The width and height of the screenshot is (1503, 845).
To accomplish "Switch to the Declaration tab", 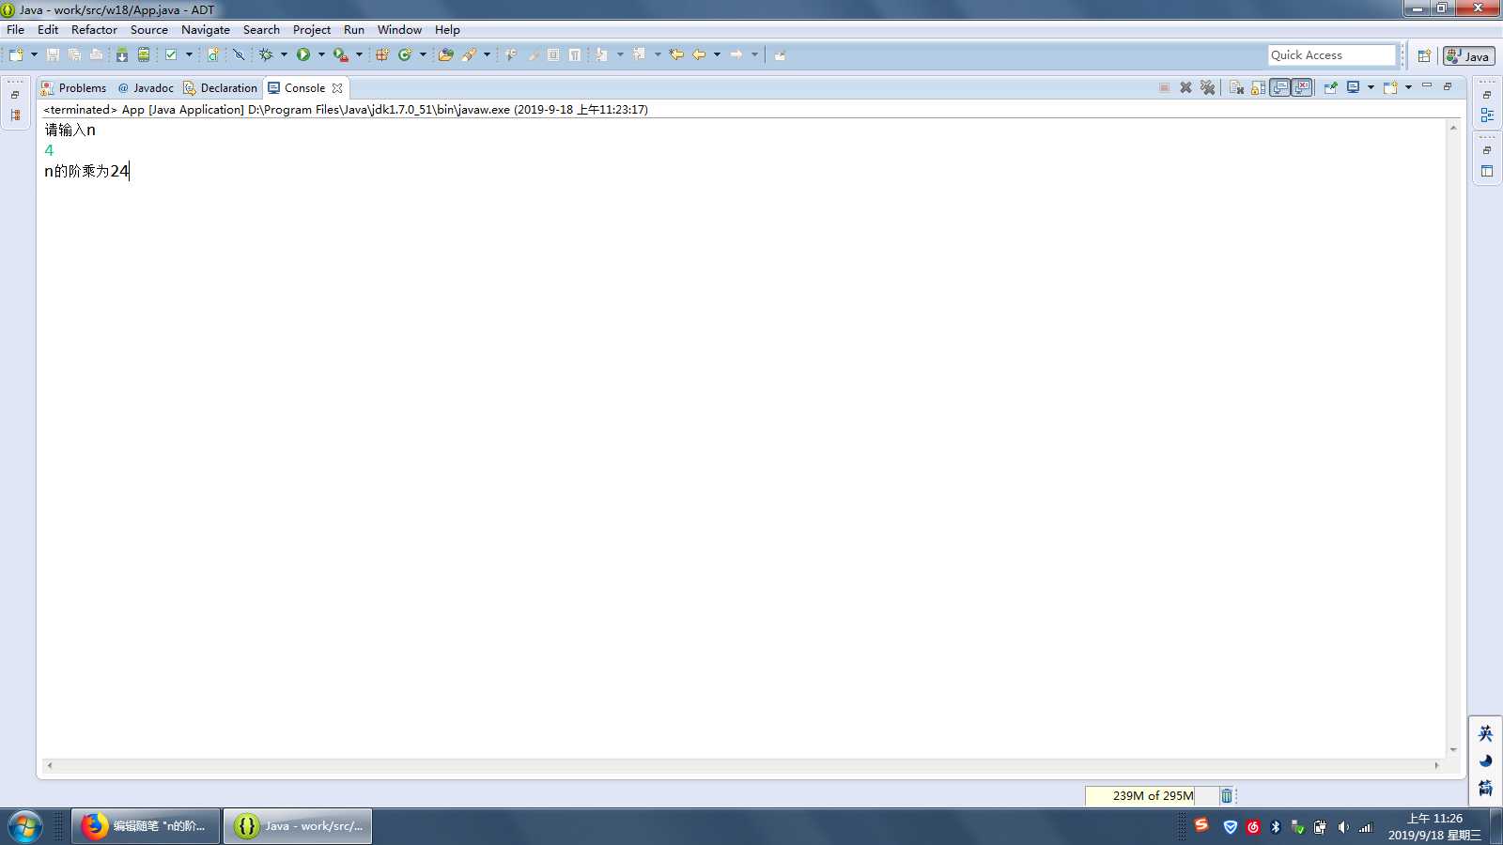I will coord(221,87).
